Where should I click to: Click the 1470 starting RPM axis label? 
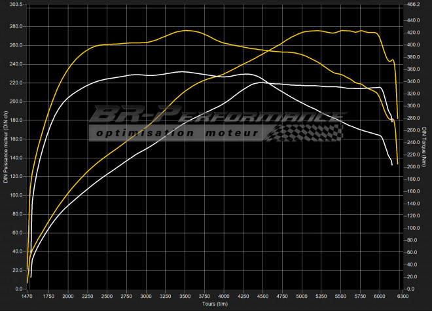27,297
